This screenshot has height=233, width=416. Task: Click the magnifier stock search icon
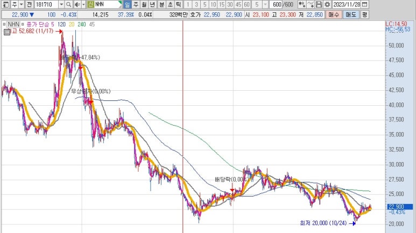pyautogui.click(x=68, y=4)
